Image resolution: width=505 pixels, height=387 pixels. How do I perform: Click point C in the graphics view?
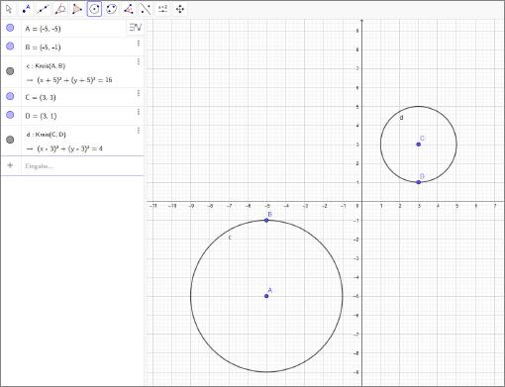(419, 145)
